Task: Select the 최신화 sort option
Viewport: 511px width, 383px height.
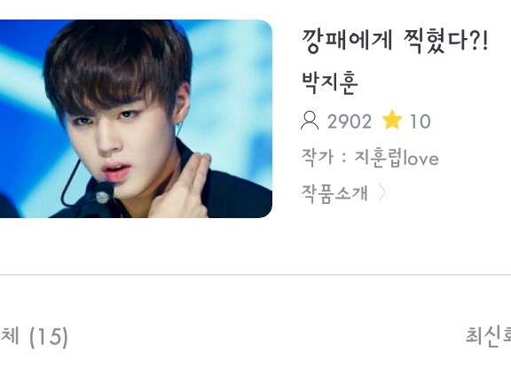Action: [488, 335]
